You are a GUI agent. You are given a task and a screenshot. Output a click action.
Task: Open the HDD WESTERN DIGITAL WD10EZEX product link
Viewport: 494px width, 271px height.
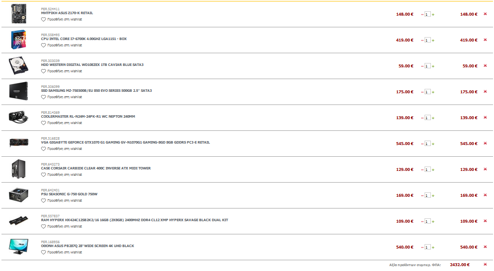(92, 65)
